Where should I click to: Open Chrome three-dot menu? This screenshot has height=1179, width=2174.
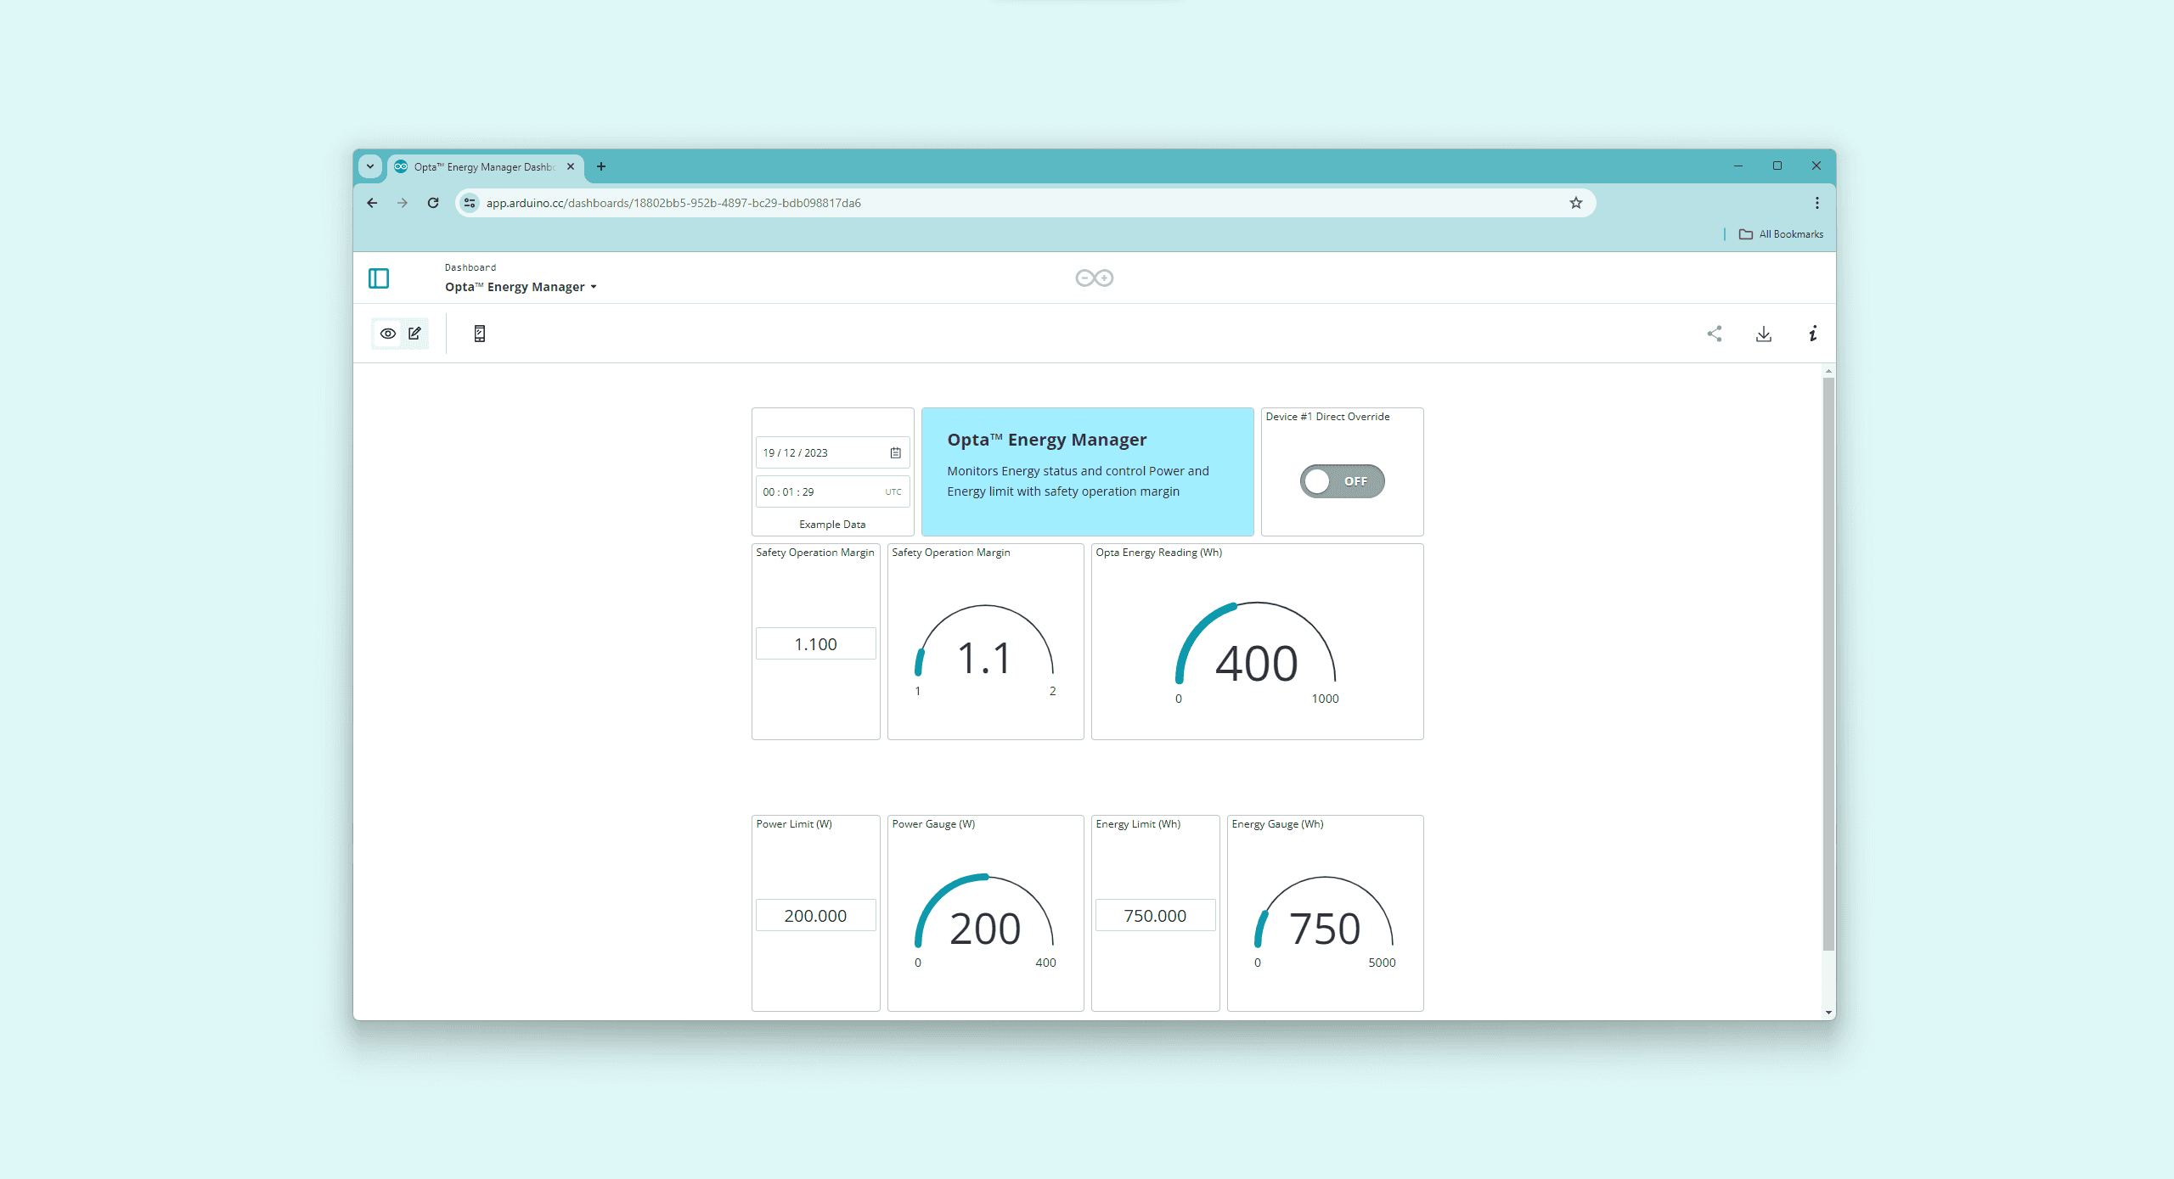pyautogui.click(x=1816, y=203)
